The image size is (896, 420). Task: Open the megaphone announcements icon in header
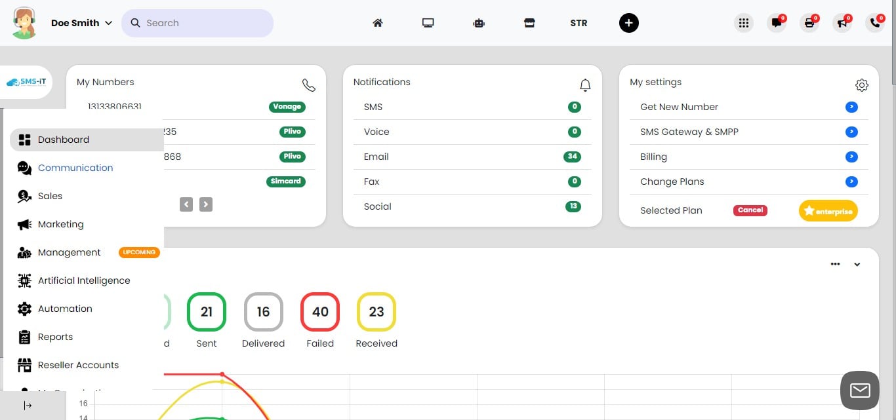pos(842,23)
